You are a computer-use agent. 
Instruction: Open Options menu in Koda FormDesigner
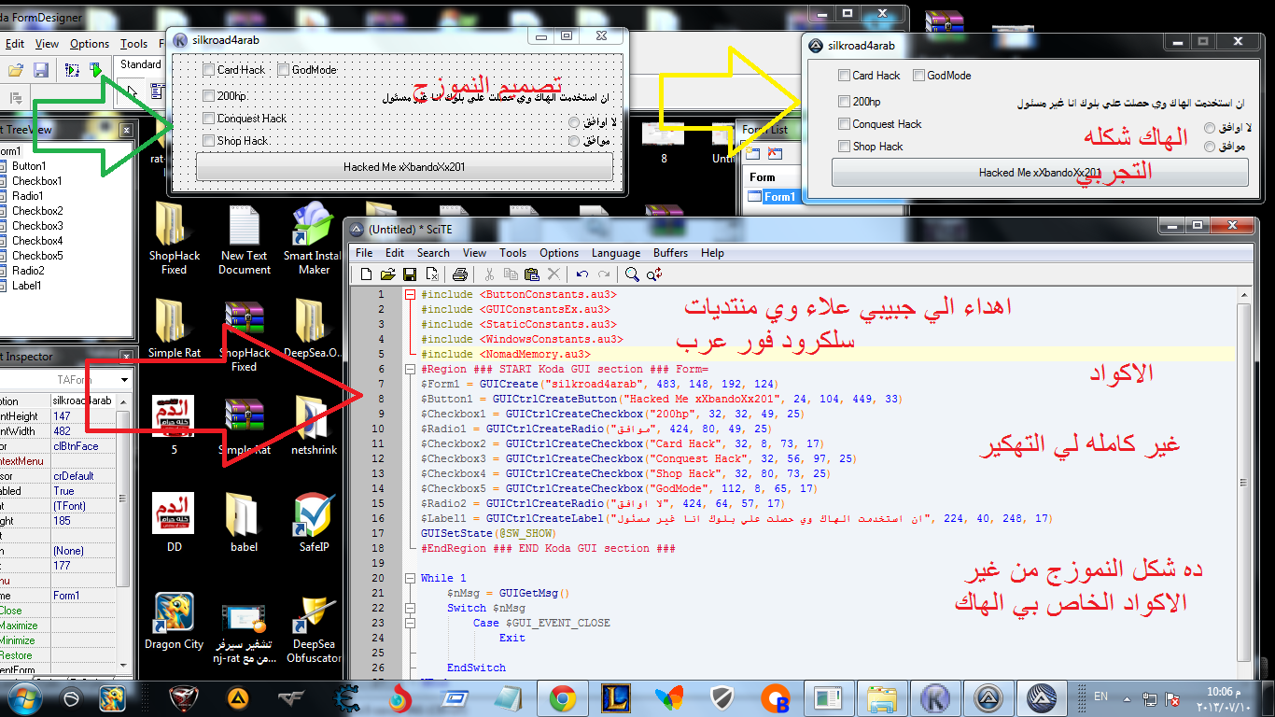tap(90, 44)
